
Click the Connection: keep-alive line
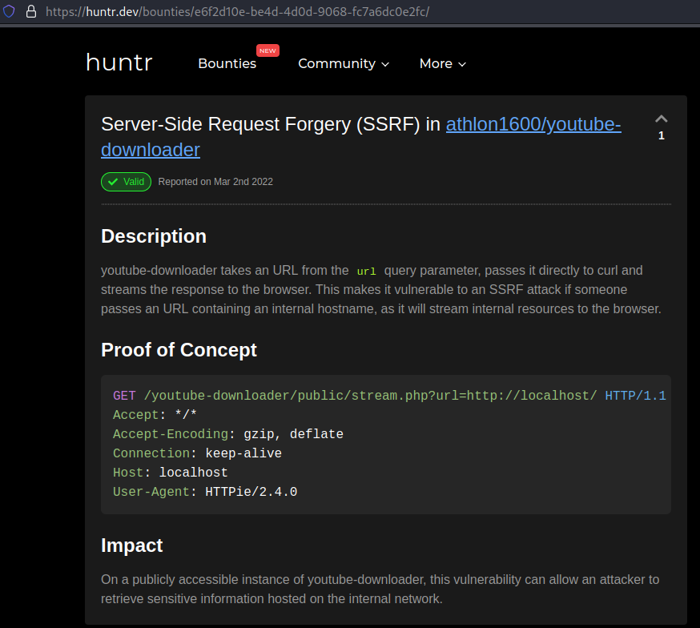point(197,453)
